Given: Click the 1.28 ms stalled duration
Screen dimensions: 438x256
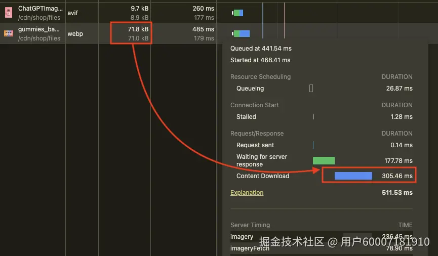Looking at the screenshot, I should click(402, 117).
